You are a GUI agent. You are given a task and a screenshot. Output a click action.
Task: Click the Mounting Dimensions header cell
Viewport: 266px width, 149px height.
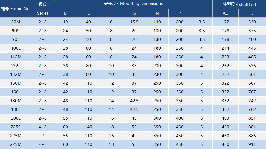pos(133,4)
